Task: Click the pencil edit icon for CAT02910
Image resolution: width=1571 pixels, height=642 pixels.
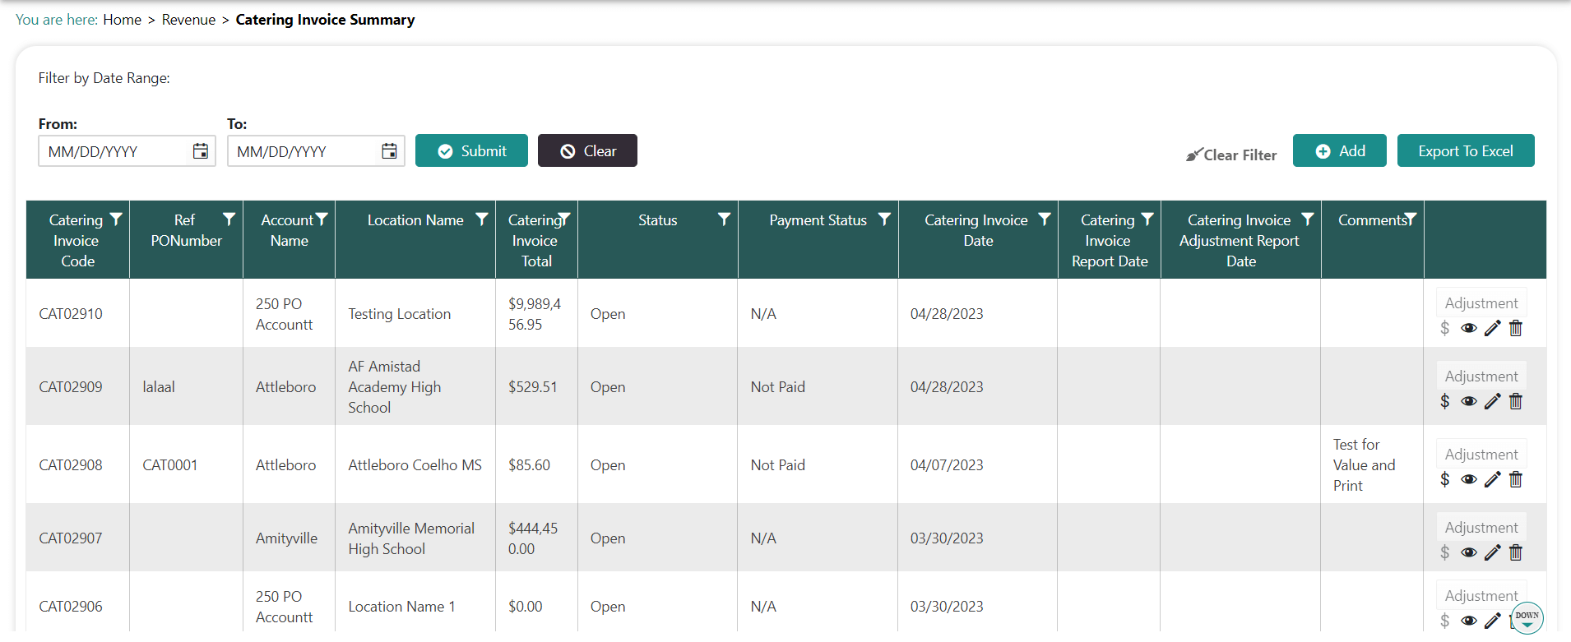Action: [x=1492, y=328]
